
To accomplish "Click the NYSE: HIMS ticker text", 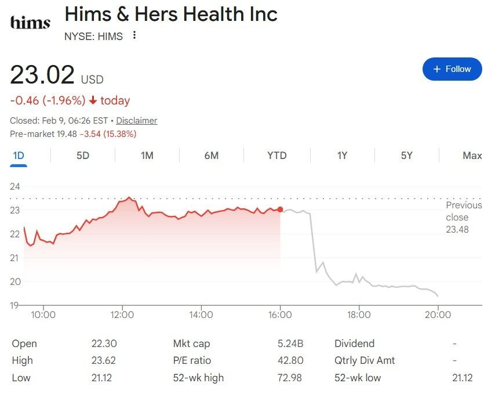I will point(93,36).
